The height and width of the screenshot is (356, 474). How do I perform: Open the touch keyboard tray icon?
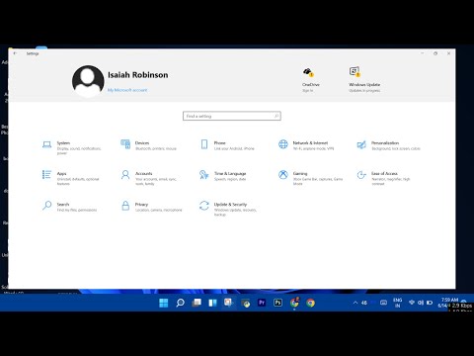383,303
